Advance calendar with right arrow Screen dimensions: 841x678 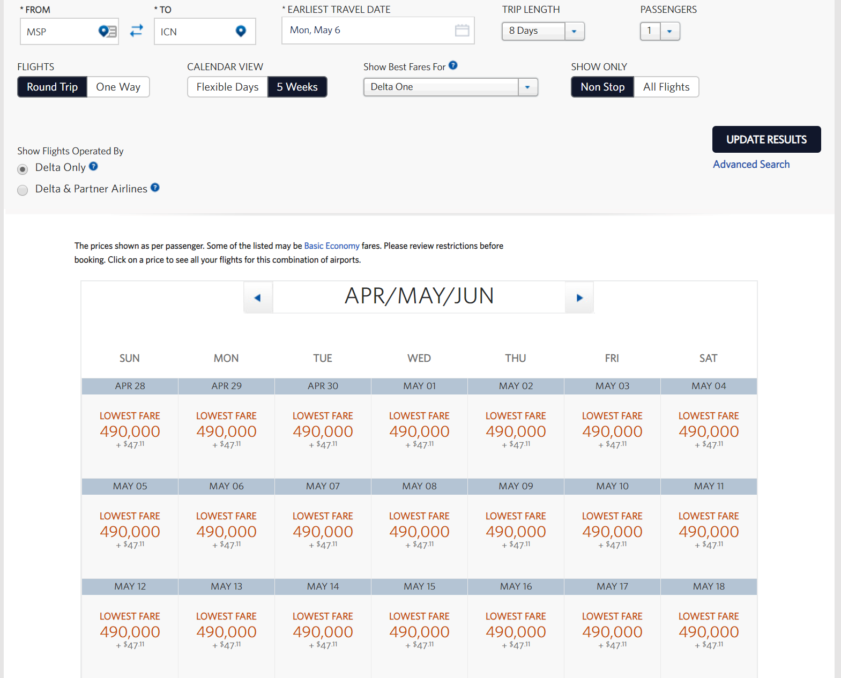(579, 297)
